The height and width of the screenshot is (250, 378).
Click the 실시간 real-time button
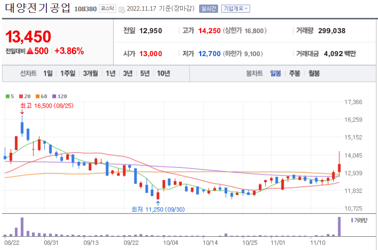(208, 9)
